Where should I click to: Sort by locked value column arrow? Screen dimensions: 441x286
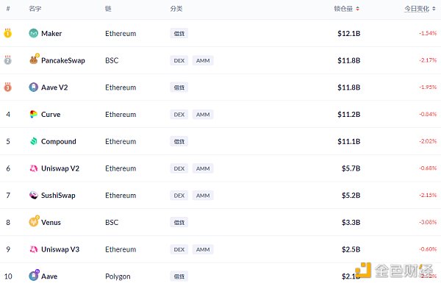point(357,9)
